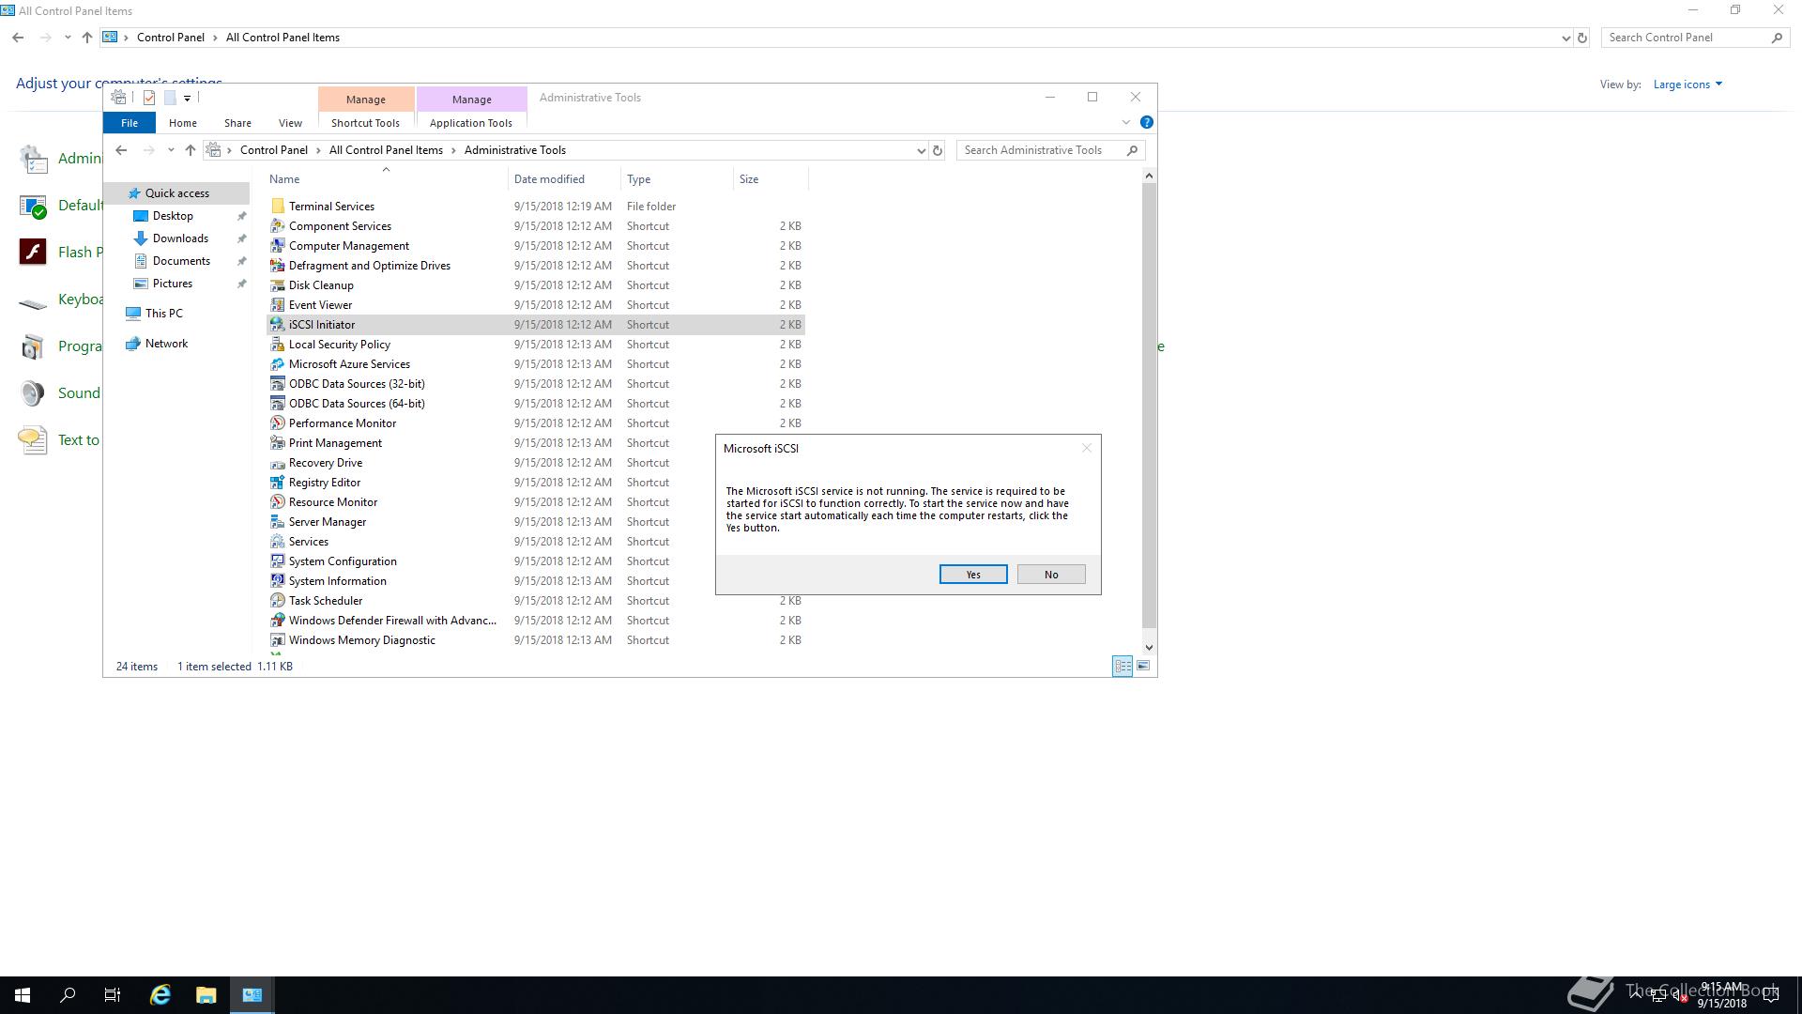Refresh the Administrative Tools address bar

pos(937,150)
